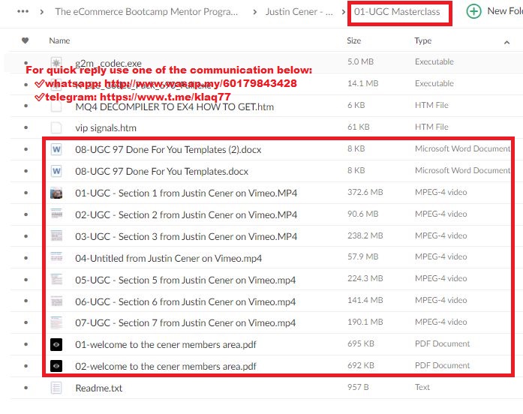
Task: Sort files by the Size column
Action: point(354,40)
